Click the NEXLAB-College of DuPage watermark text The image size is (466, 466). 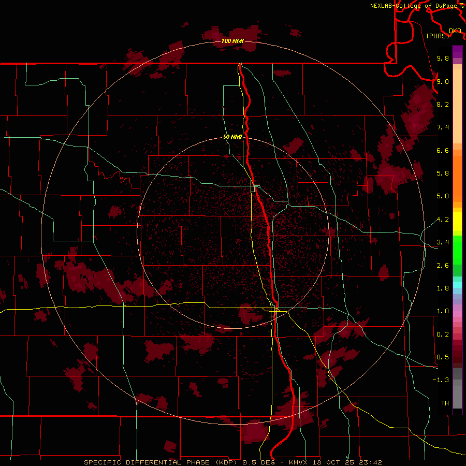pyautogui.click(x=414, y=6)
